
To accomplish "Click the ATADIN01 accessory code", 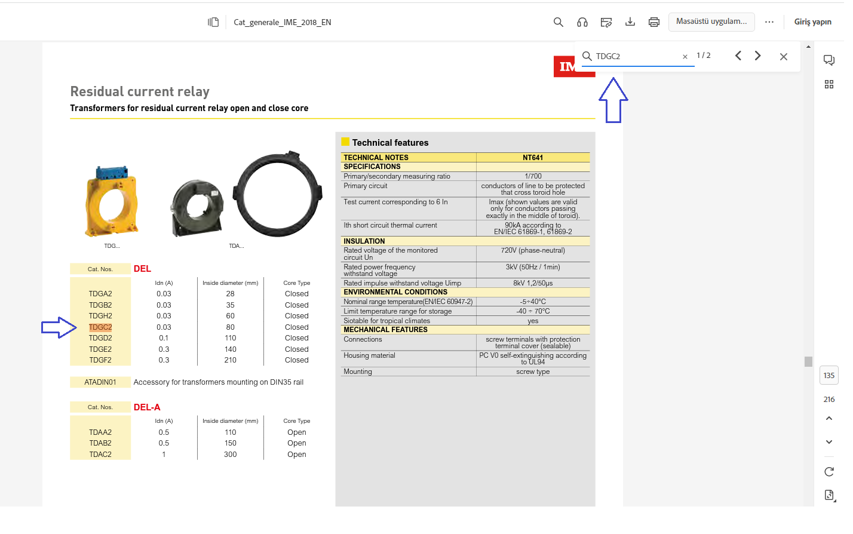I will click(x=100, y=382).
